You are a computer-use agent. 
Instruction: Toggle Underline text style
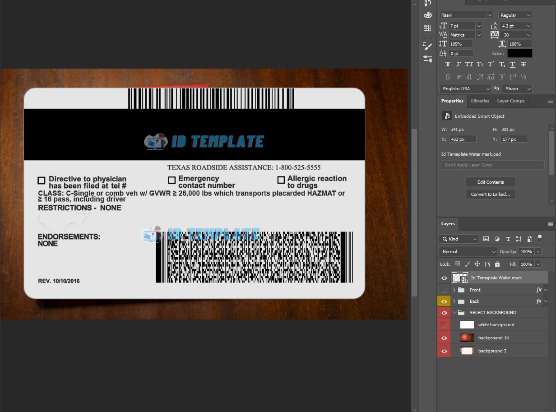pyautogui.click(x=513, y=65)
